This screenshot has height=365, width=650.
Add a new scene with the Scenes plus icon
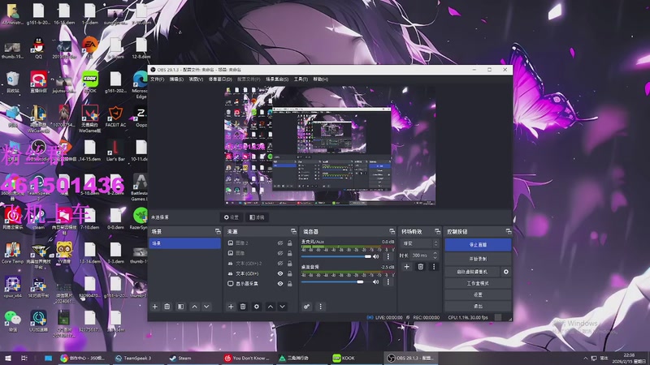coord(154,307)
